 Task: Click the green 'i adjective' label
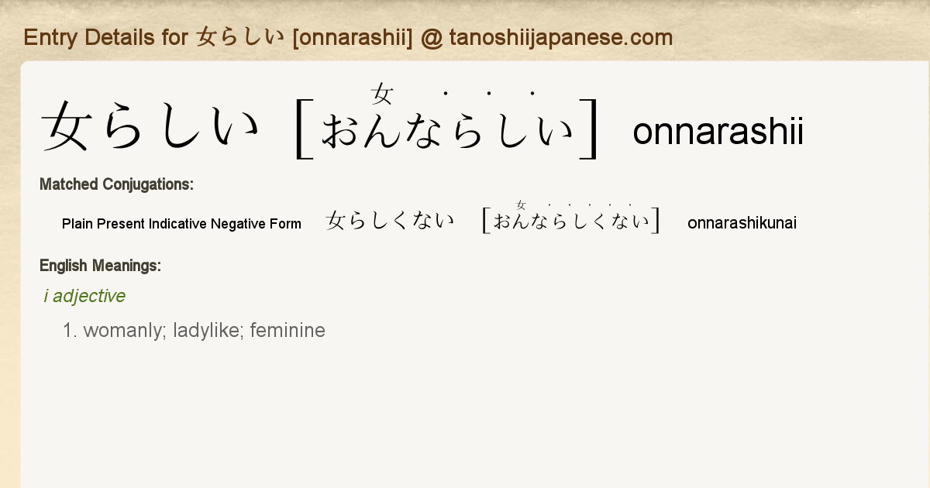coord(84,296)
